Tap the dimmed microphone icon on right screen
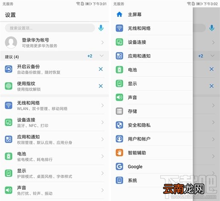 [212, 28]
